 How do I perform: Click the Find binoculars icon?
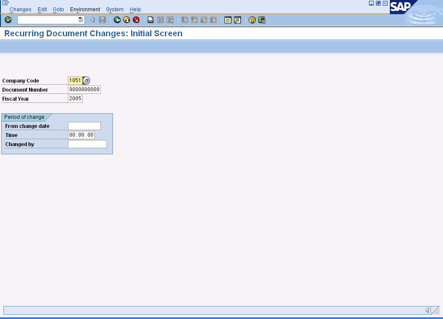tap(160, 20)
